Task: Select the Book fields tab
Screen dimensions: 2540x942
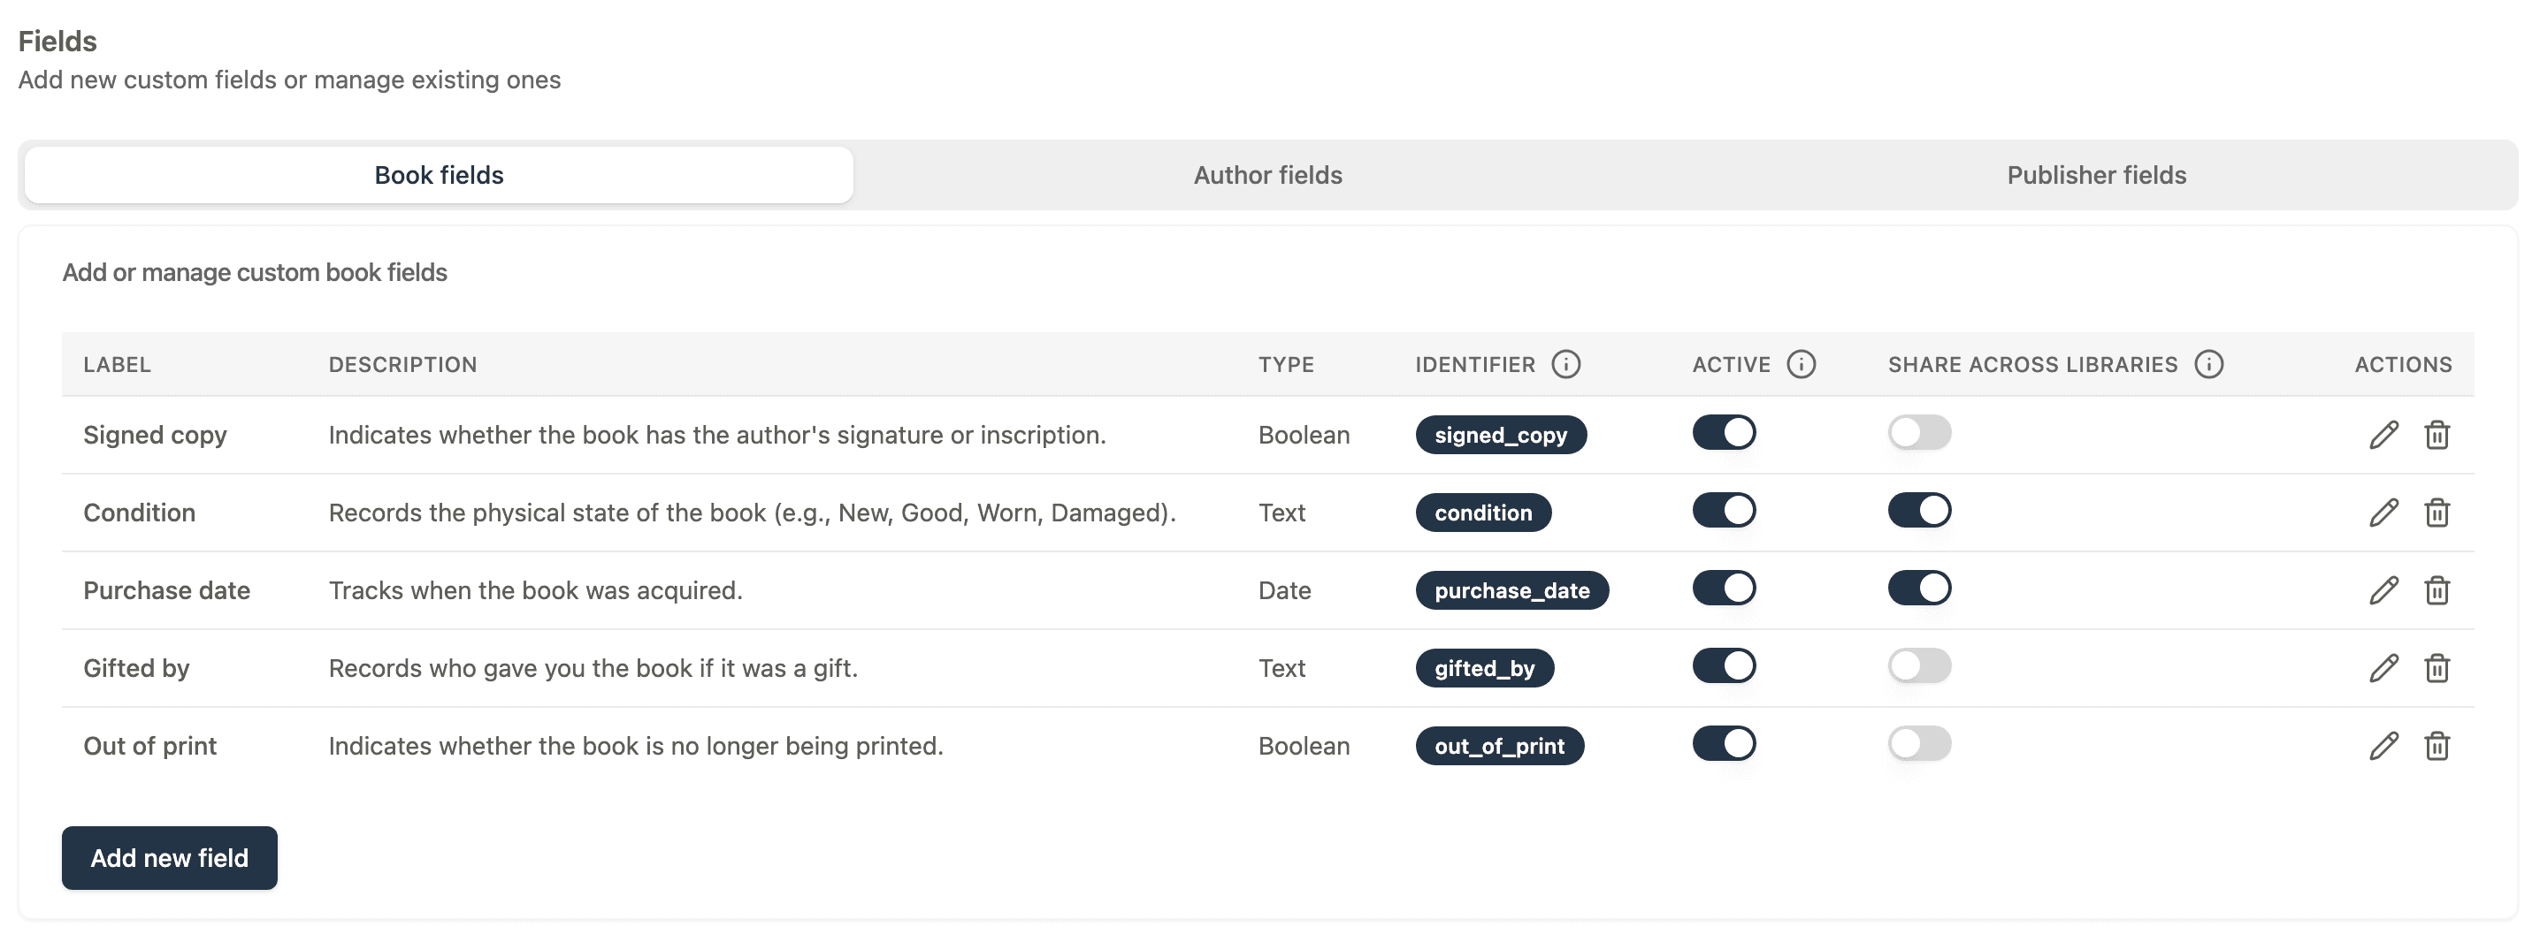Action: point(438,174)
